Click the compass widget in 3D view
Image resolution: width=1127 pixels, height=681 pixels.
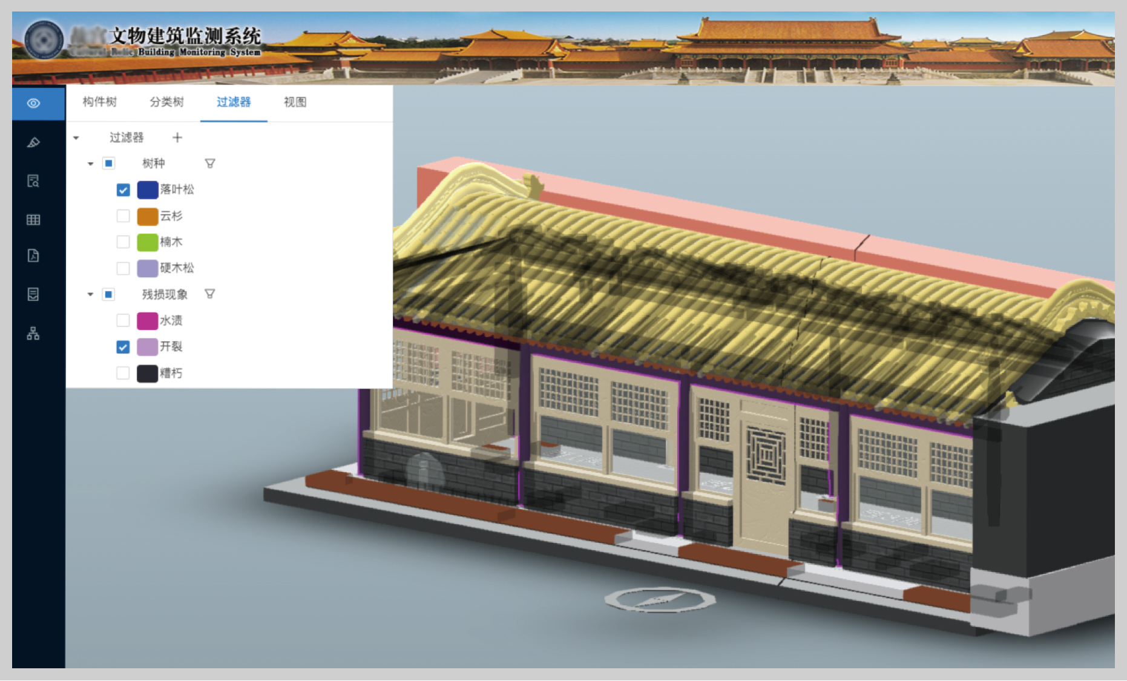660,599
